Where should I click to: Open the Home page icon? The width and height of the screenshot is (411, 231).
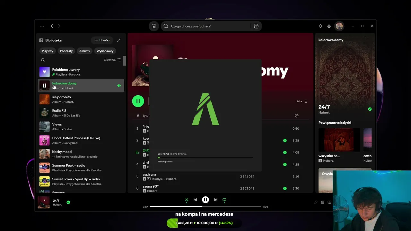click(x=154, y=26)
